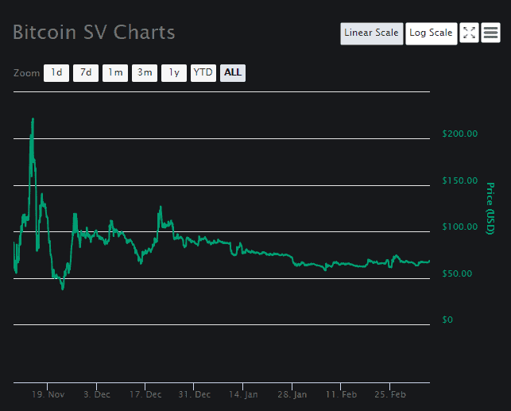Click the Price (USD) axis title
The image size is (511, 411).
[x=490, y=208]
